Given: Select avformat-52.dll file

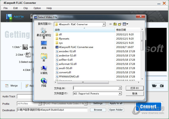Looking at the screenshot, I should (x=66, y=64).
